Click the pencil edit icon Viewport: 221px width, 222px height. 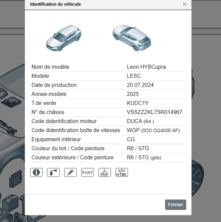point(70,172)
